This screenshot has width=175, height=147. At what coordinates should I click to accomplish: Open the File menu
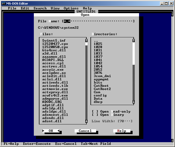pyautogui.click(x=12, y=8)
